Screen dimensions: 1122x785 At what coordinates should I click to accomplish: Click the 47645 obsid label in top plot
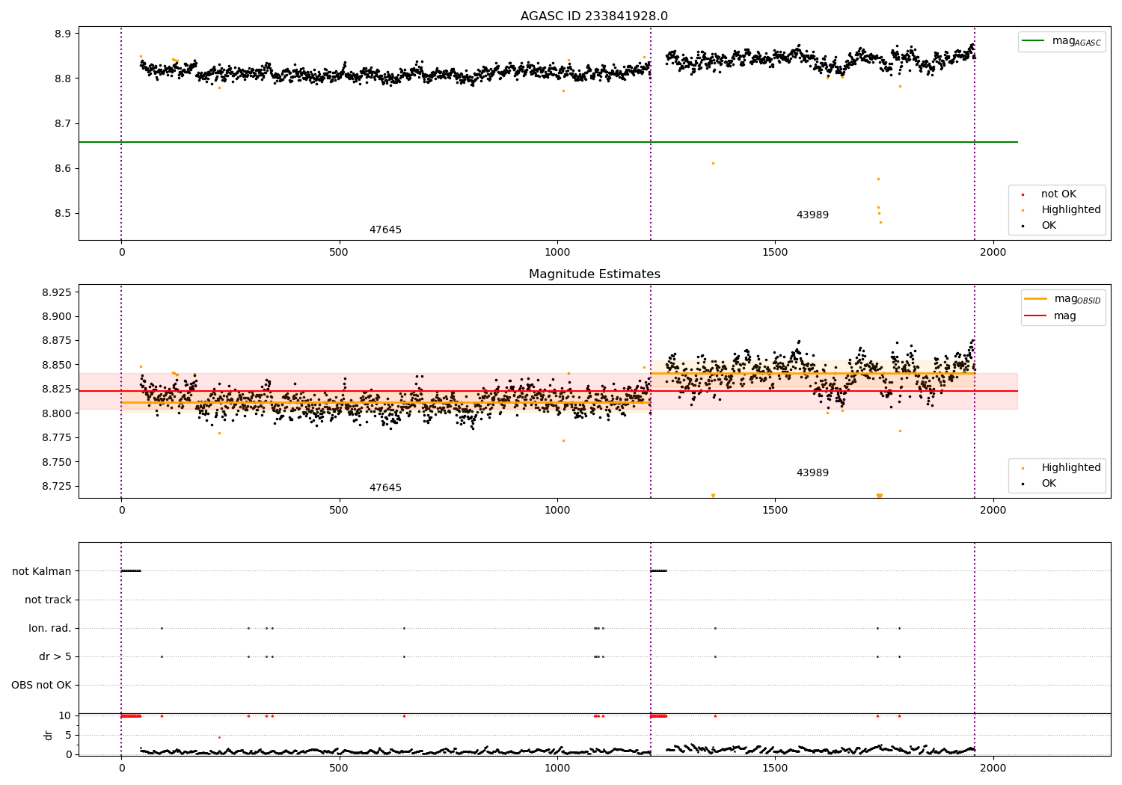[385, 230]
